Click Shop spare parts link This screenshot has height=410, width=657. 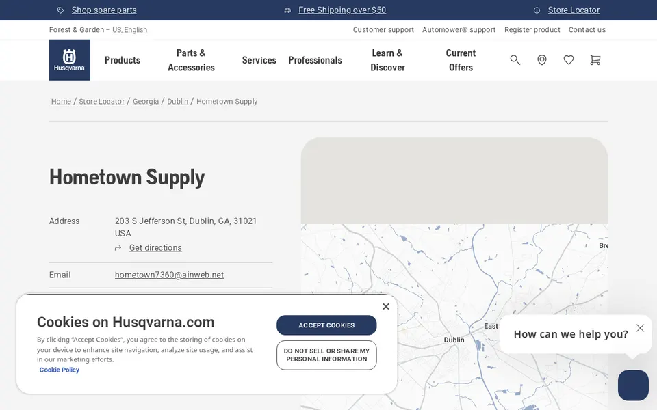click(104, 10)
